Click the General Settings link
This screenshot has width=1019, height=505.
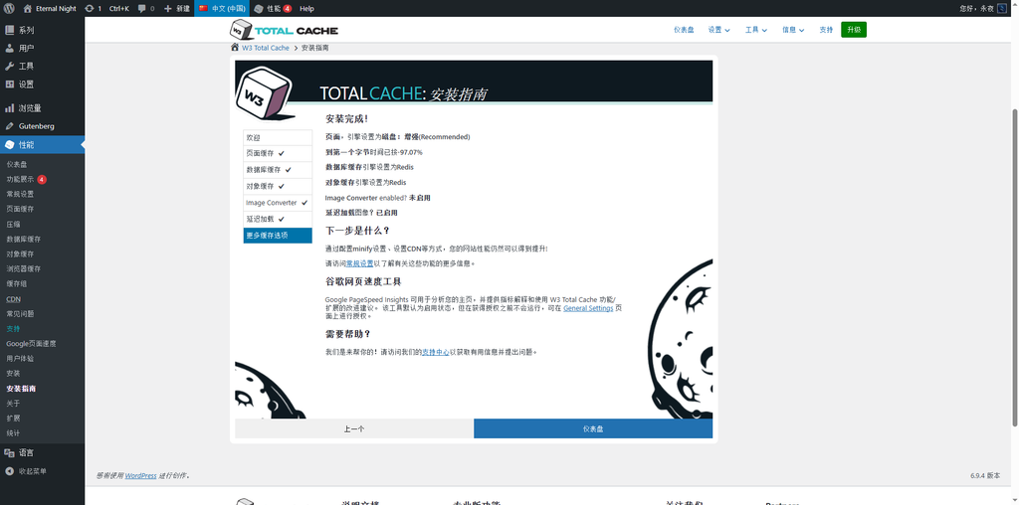click(x=588, y=308)
